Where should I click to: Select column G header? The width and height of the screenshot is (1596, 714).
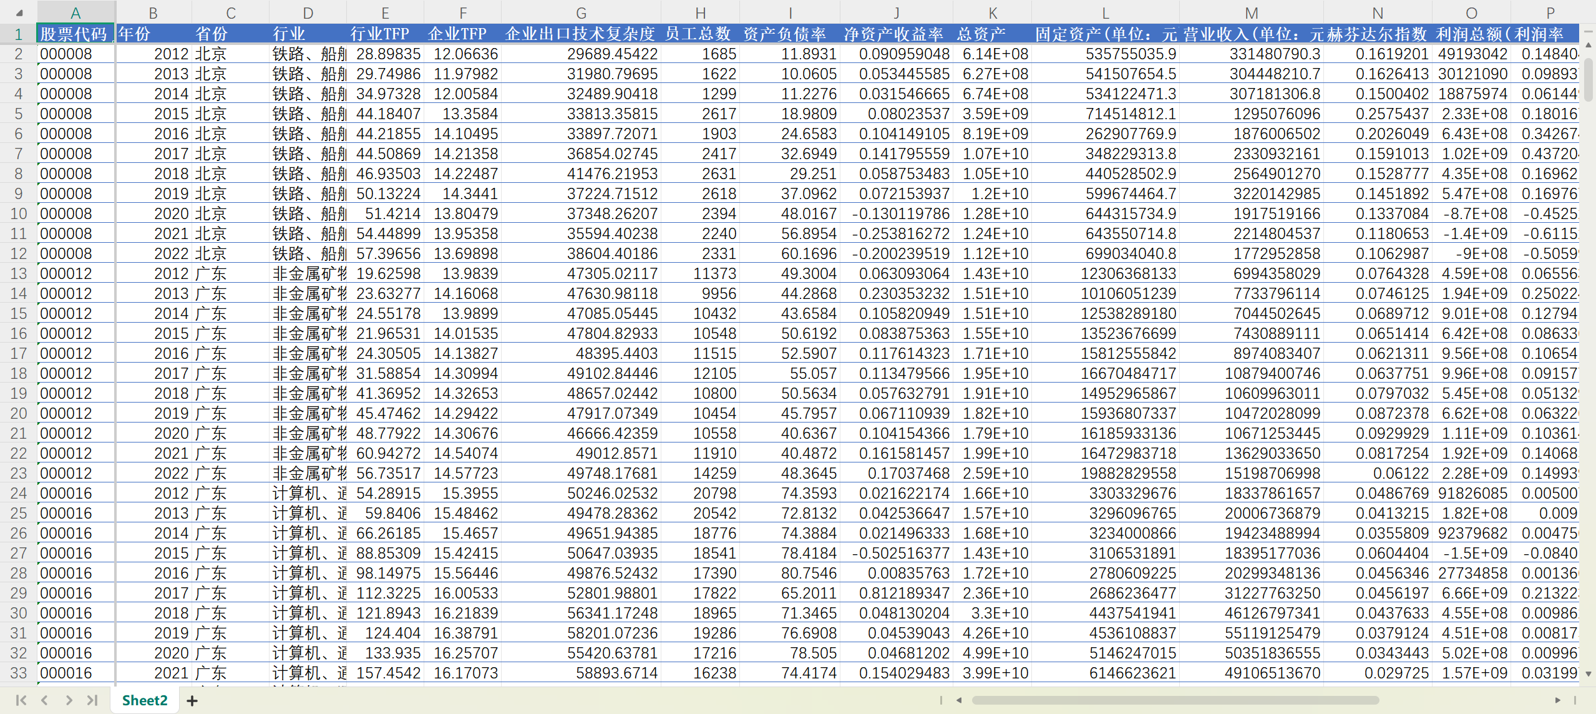[580, 13]
